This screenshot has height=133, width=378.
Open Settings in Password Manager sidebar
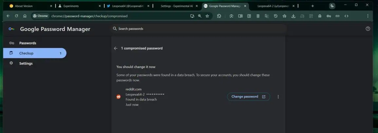coord(26,63)
